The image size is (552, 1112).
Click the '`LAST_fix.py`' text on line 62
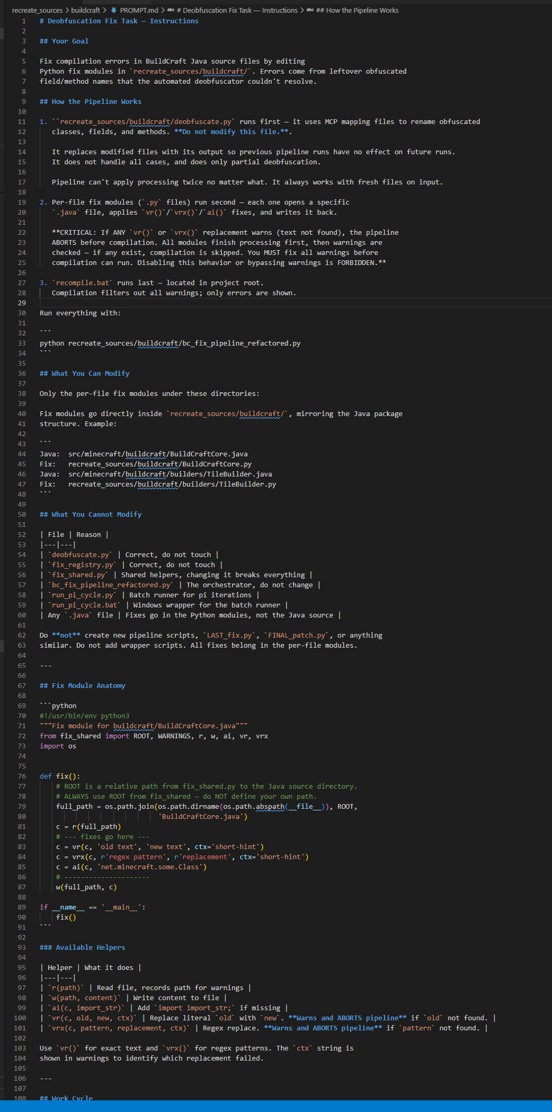tap(231, 636)
